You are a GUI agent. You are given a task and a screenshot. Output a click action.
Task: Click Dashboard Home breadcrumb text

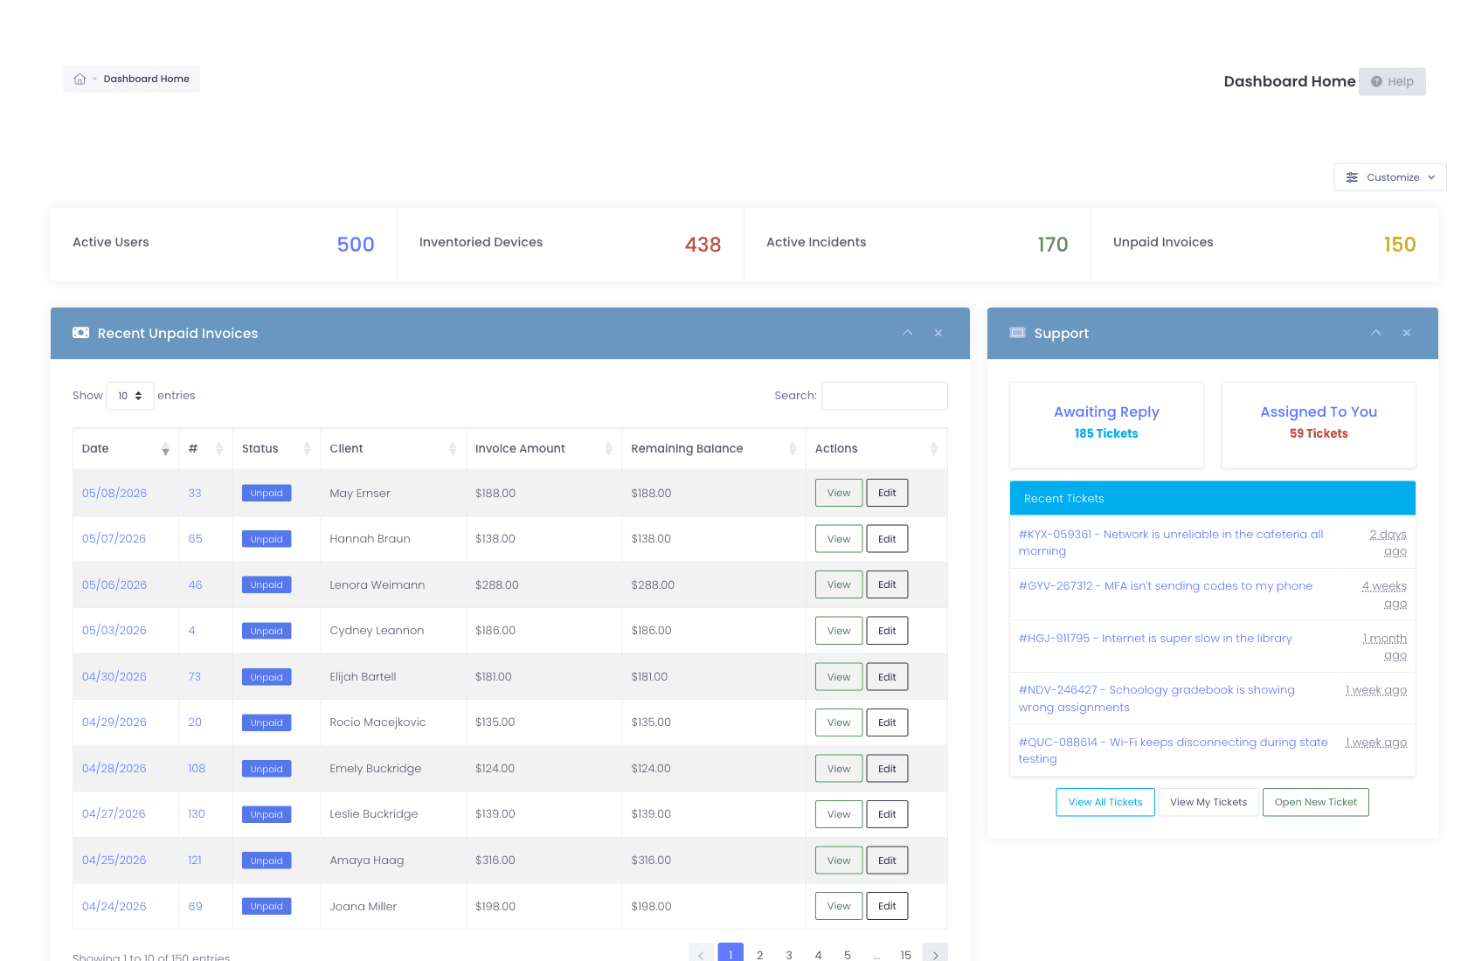pos(147,79)
